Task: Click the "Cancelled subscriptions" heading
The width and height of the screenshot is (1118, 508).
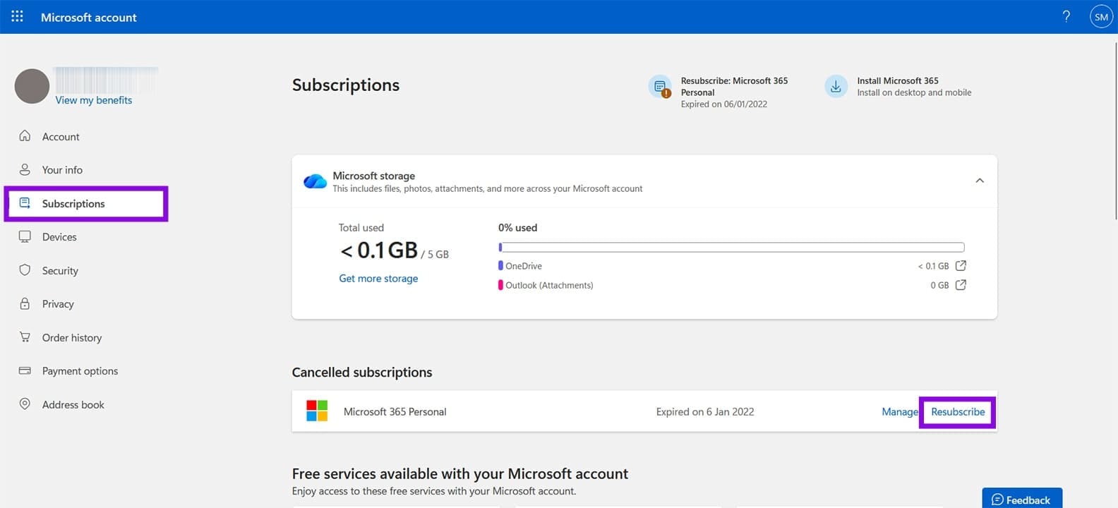Action: 362,373
